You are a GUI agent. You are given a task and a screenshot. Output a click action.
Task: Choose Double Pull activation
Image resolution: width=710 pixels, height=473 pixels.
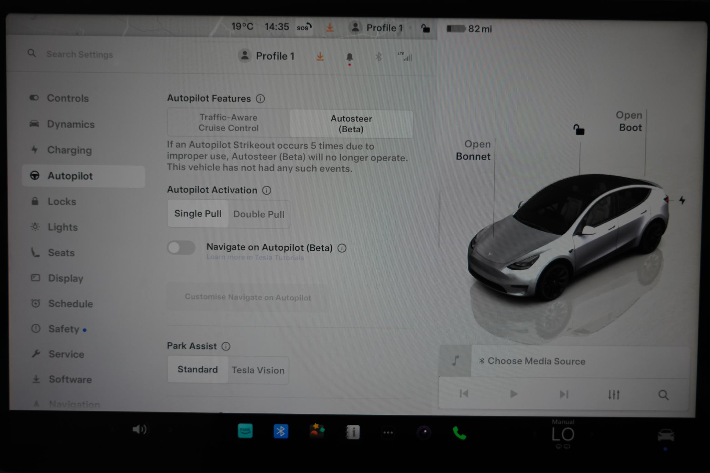click(259, 214)
